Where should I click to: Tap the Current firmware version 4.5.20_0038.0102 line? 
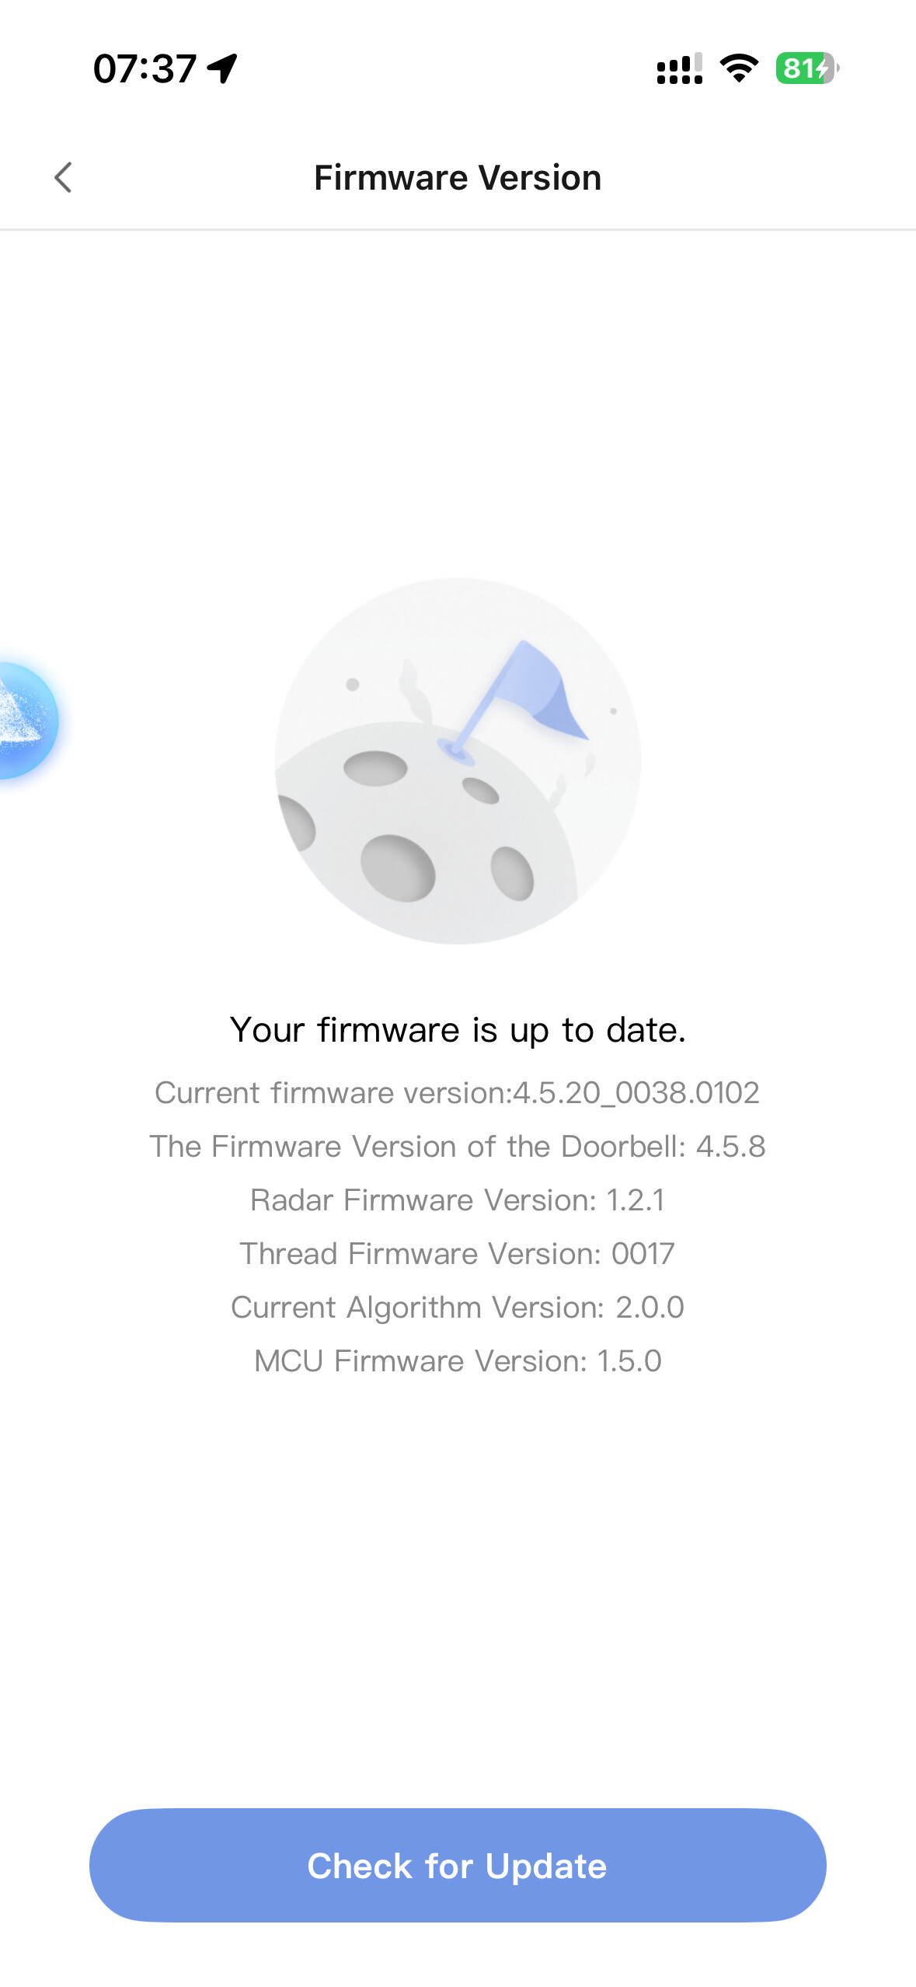458,1093
